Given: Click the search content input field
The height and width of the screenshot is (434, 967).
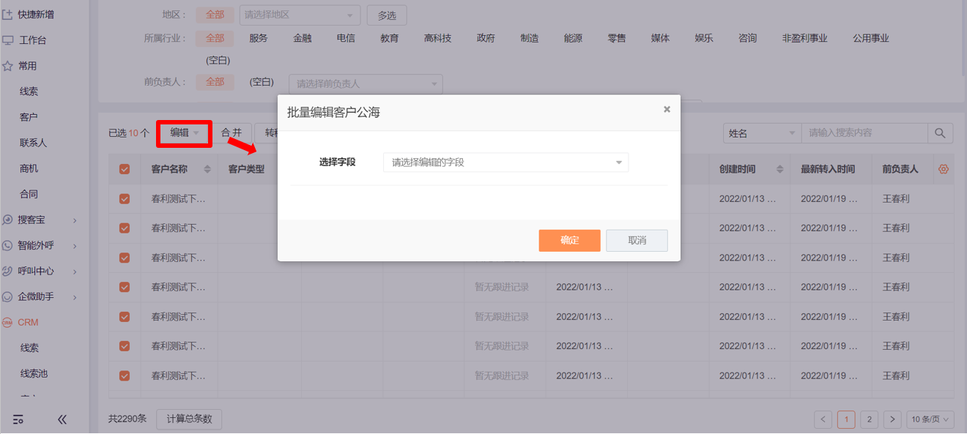Looking at the screenshot, I should [864, 133].
